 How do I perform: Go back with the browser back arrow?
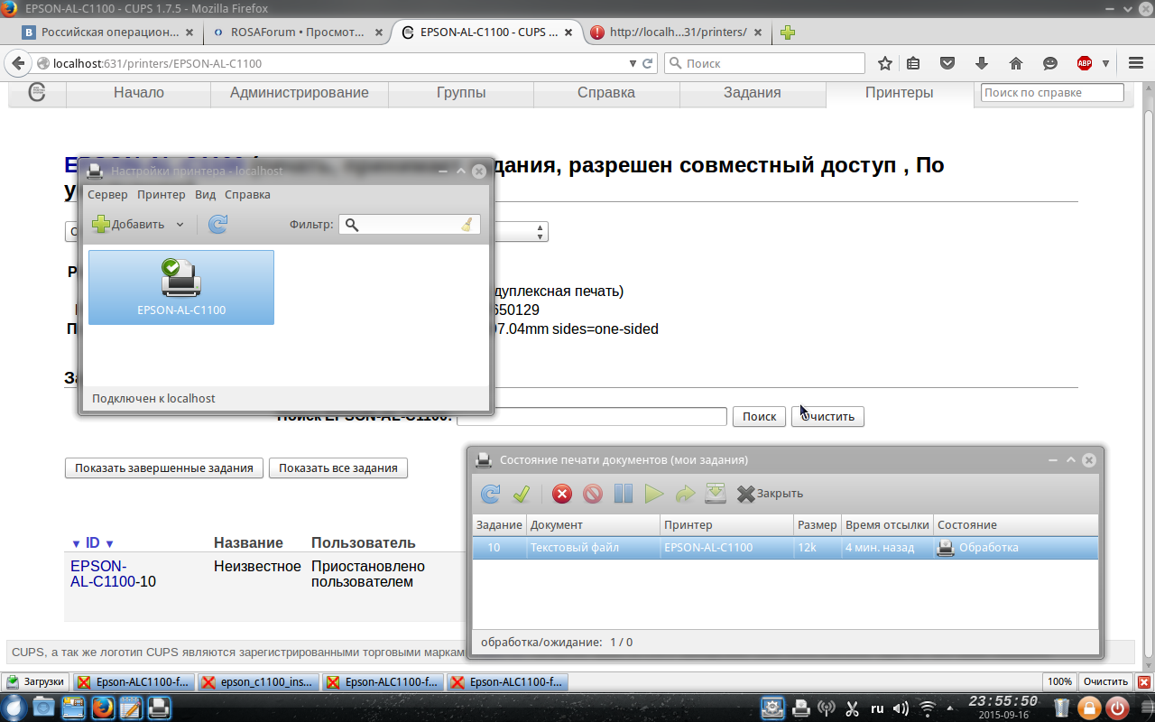18,63
